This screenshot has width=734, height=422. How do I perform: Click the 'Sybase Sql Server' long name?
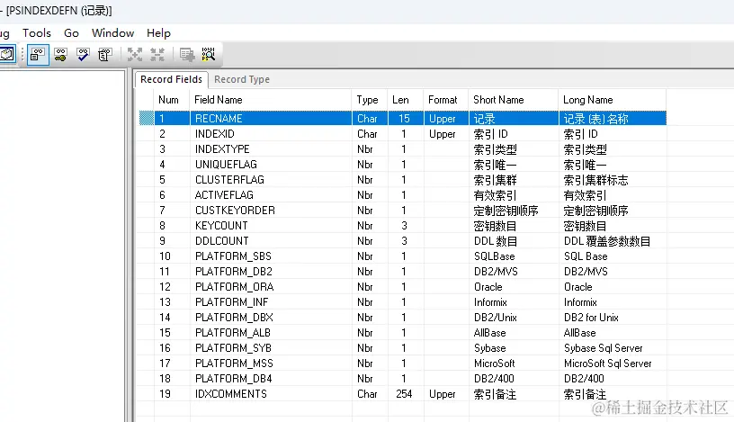pos(603,348)
